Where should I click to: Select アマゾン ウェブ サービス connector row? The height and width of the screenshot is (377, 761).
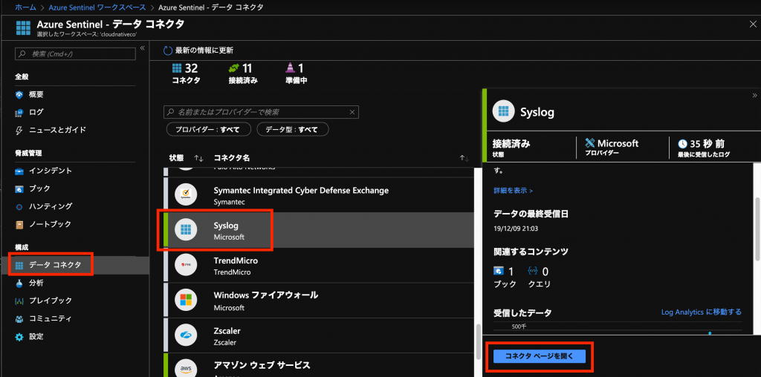pos(319,365)
